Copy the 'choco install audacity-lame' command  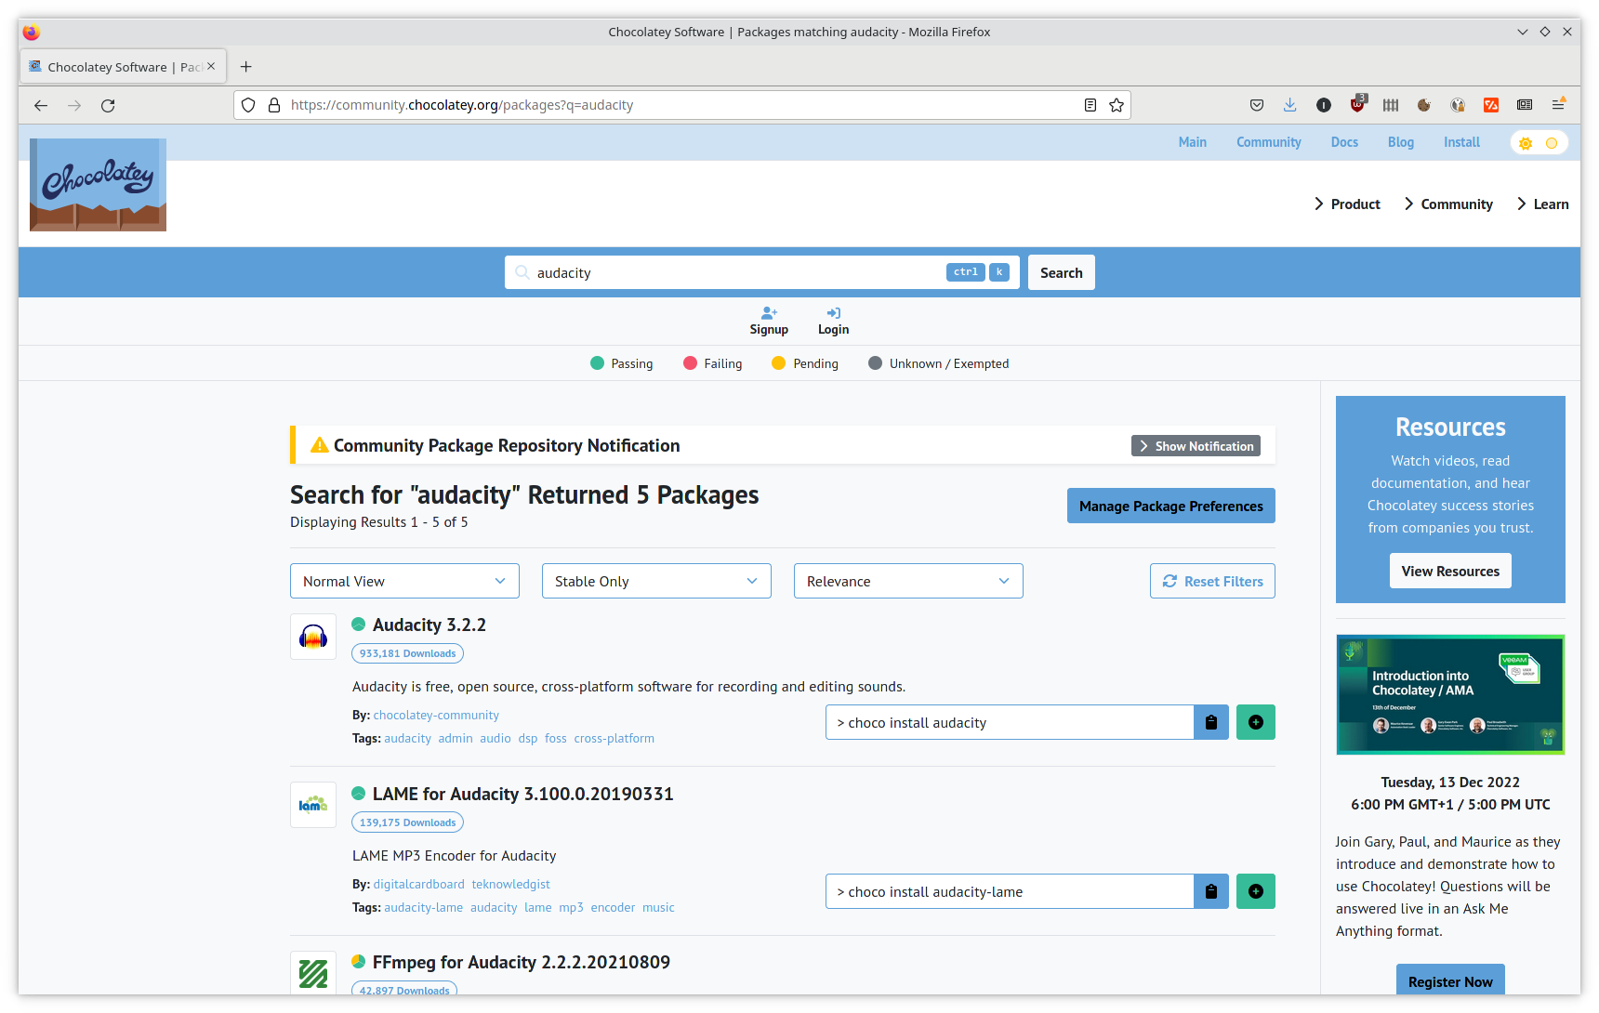pos(1211,891)
